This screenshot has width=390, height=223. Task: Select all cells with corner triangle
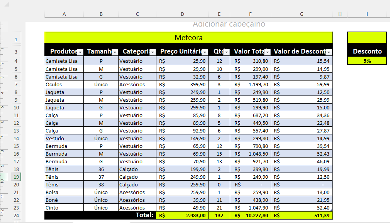click(x=6, y=4)
